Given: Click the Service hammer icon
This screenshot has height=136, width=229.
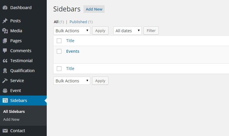Looking at the screenshot, I should click(x=5, y=81).
